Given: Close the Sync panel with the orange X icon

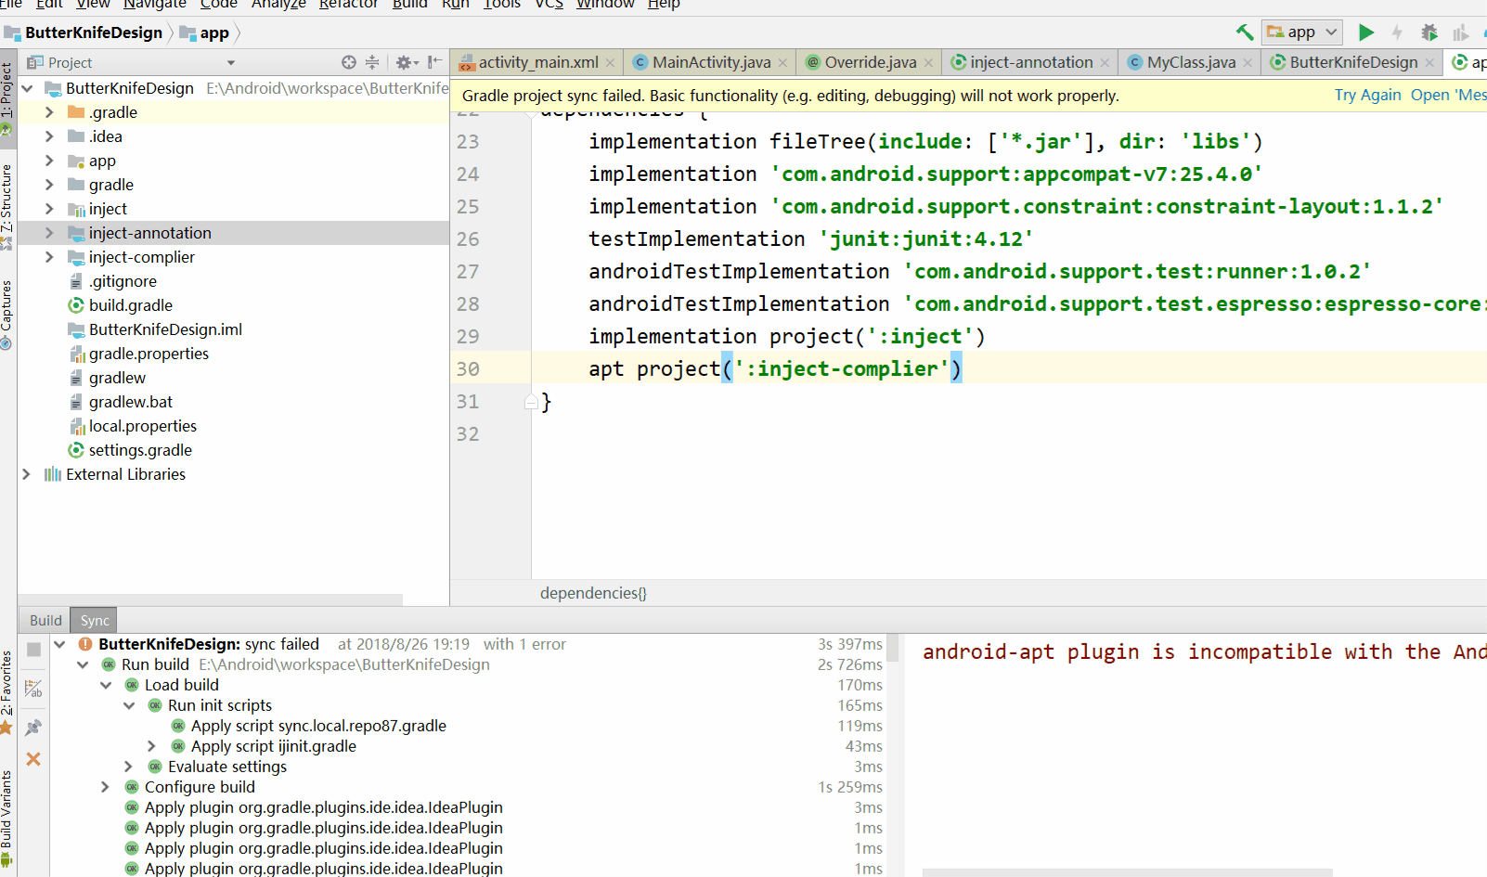Looking at the screenshot, I should pos(33,759).
